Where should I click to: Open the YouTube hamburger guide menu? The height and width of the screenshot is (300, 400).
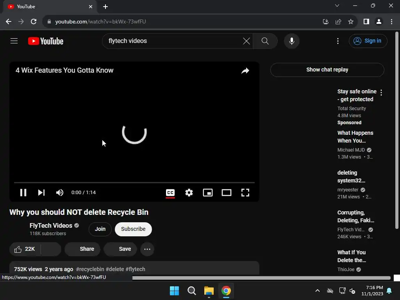coord(14,41)
